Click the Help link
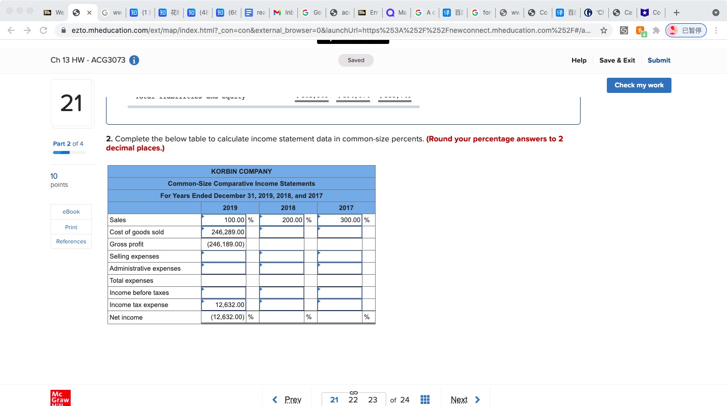This screenshot has width=727, height=406. [579, 60]
